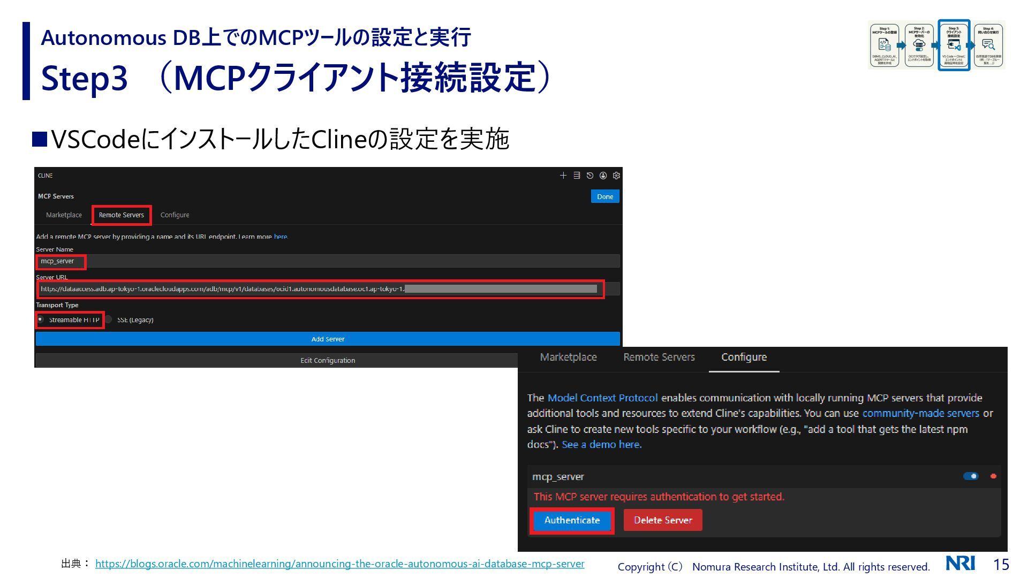Open Cline history clock icon

[590, 176]
